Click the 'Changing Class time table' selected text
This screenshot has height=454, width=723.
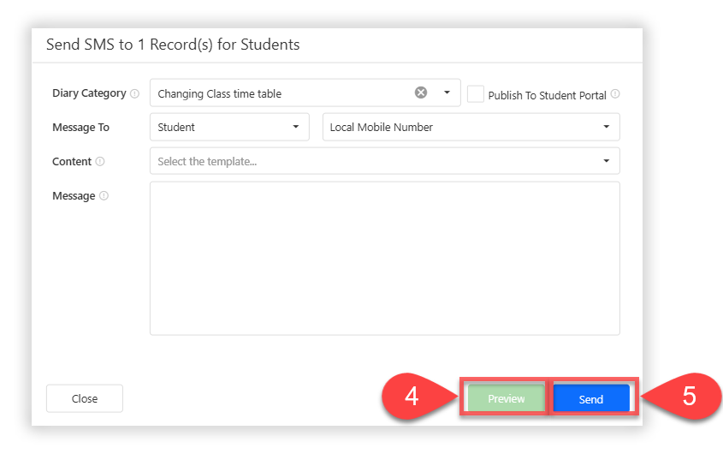[220, 93]
